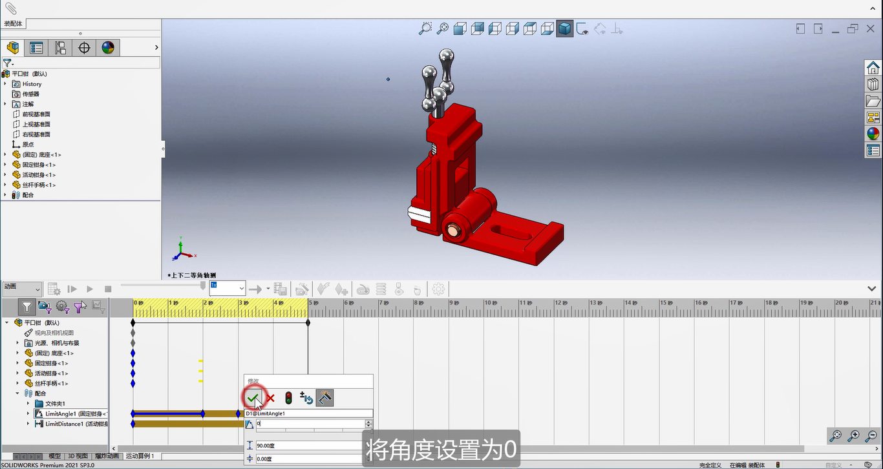The width and height of the screenshot is (883, 469).
Task: Confirm the Modify dialog with green check
Action: click(x=253, y=398)
